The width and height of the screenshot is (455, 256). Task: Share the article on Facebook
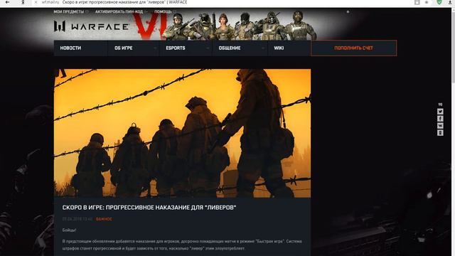(440, 119)
